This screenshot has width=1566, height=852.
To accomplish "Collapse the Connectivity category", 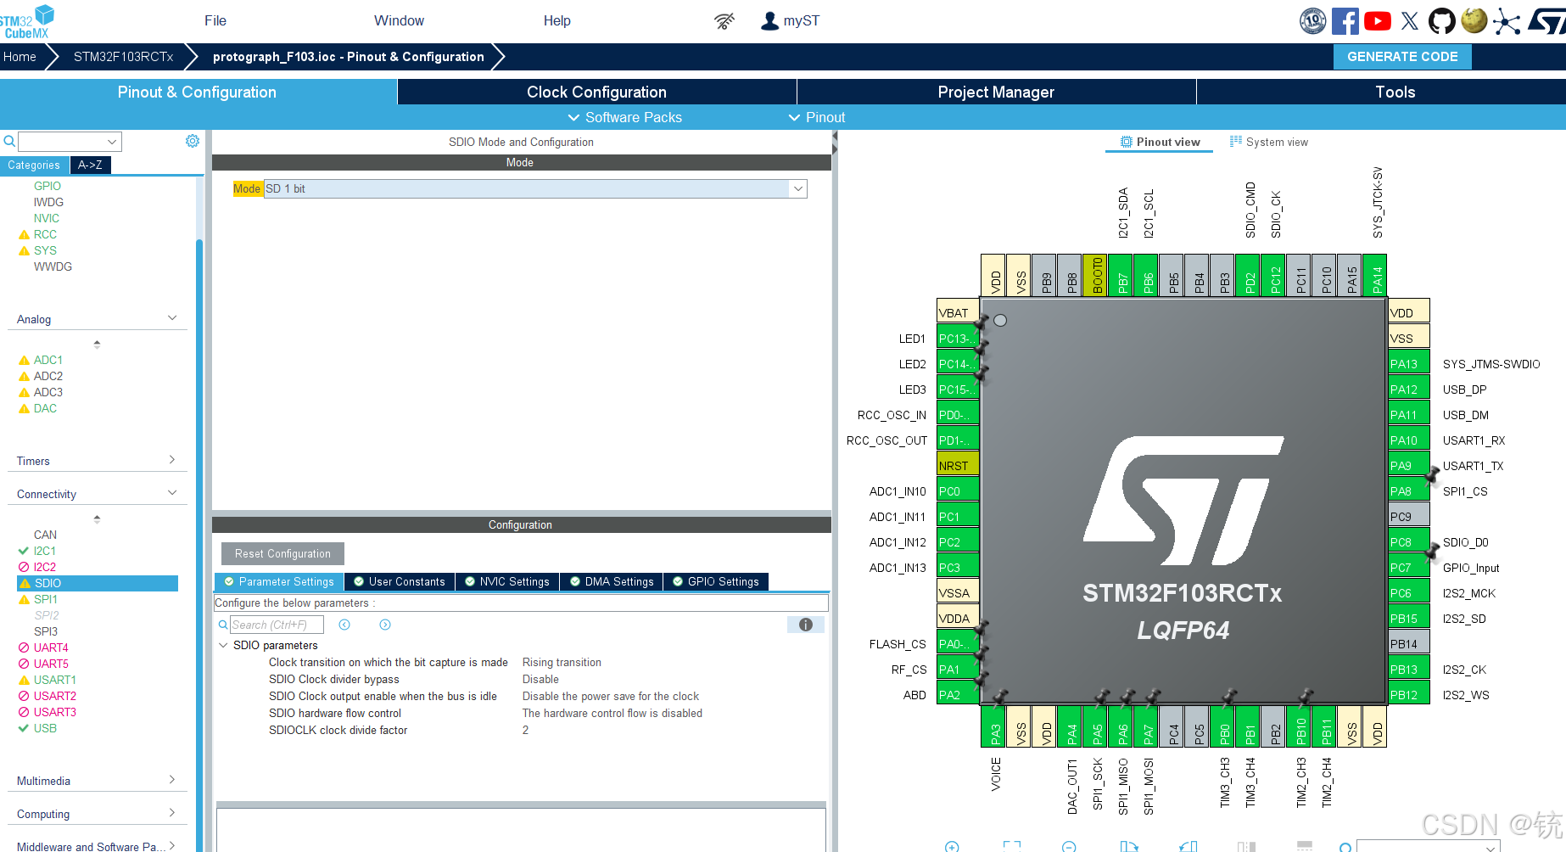I will [172, 493].
